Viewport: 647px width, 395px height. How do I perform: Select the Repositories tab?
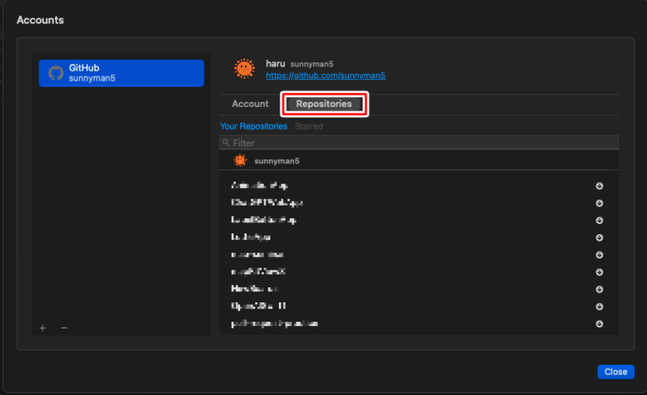click(324, 104)
